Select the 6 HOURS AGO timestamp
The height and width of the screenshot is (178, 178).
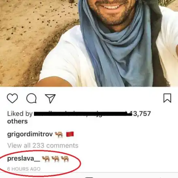24,169
